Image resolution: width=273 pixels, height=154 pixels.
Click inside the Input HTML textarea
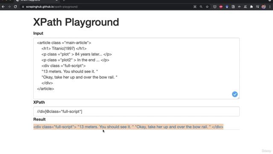(x=136, y=68)
